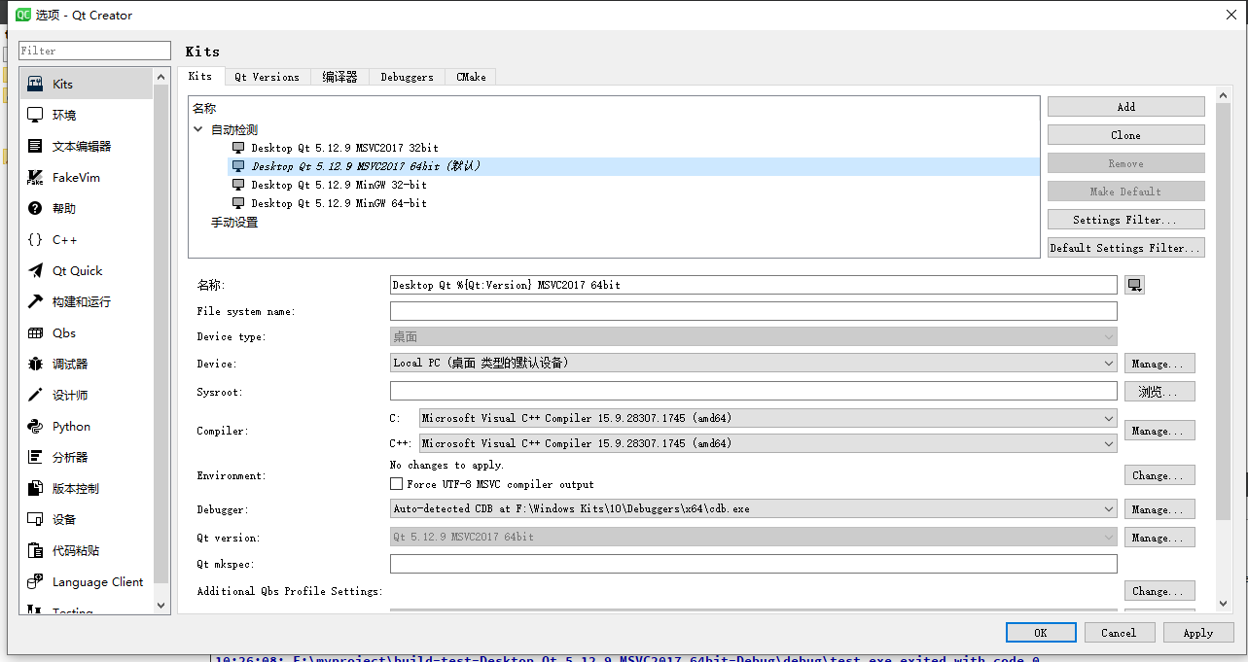The width and height of the screenshot is (1248, 662).
Task: Open Qt Quick settings
Action: tap(72, 270)
